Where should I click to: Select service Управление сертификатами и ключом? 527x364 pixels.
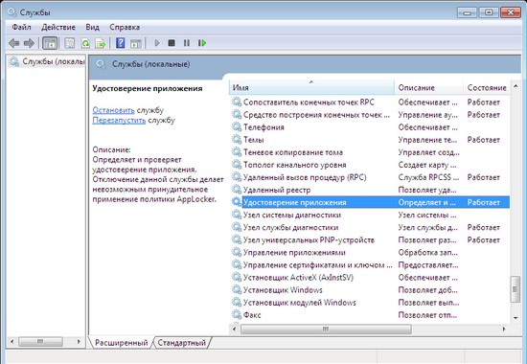(x=370, y=264)
